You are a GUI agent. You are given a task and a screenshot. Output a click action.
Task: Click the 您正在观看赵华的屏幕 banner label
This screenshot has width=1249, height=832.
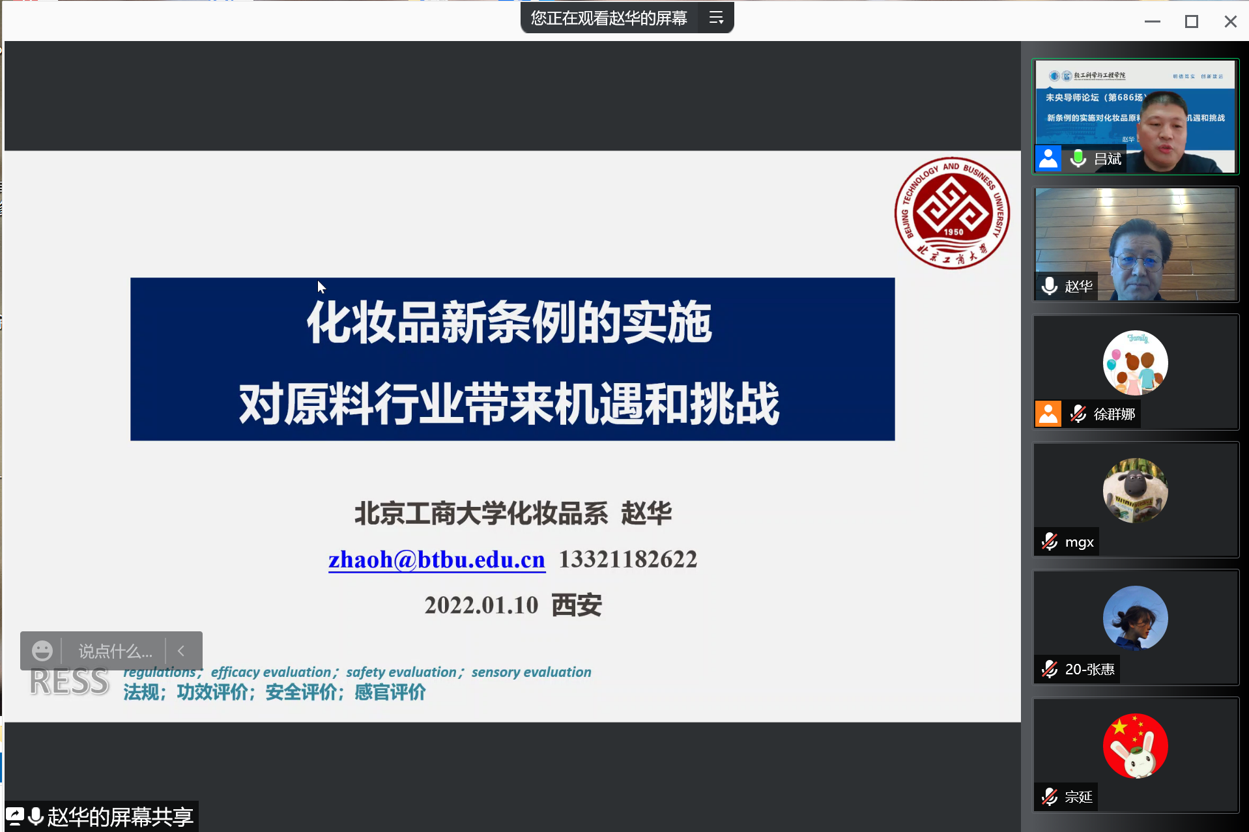pos(609,18)
